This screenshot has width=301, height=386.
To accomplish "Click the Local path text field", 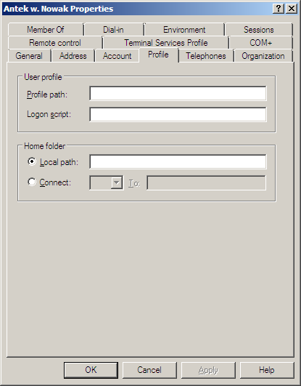I will pyautogui.click(x=178, y=161).
